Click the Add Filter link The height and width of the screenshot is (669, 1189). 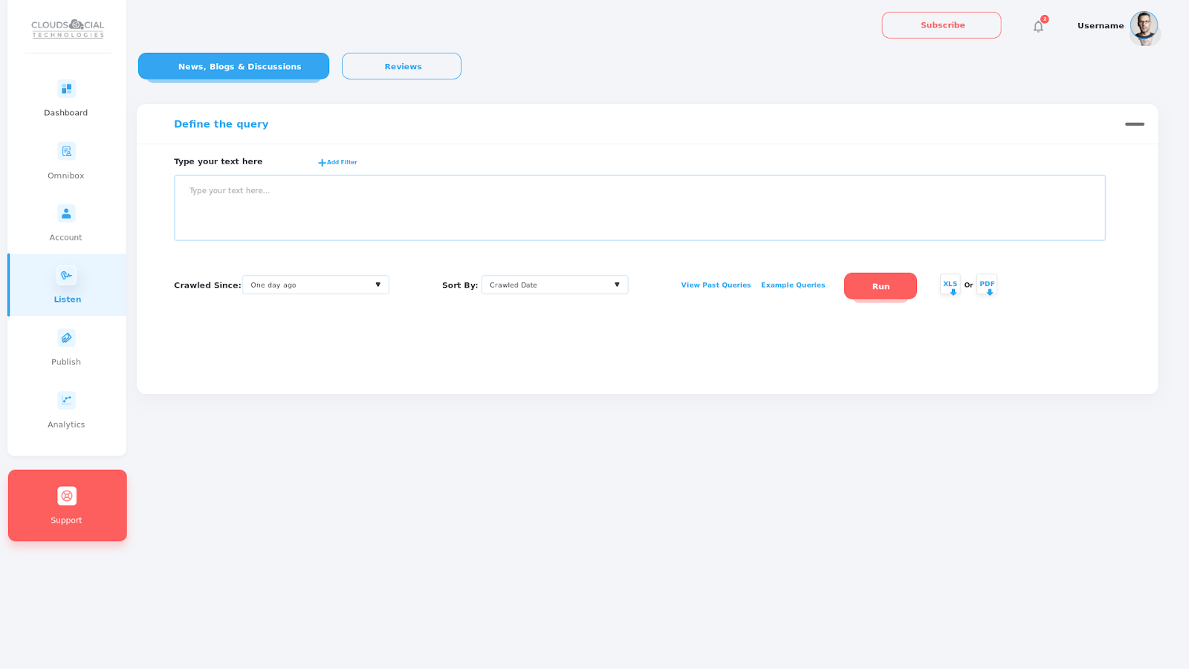point(338,162)
